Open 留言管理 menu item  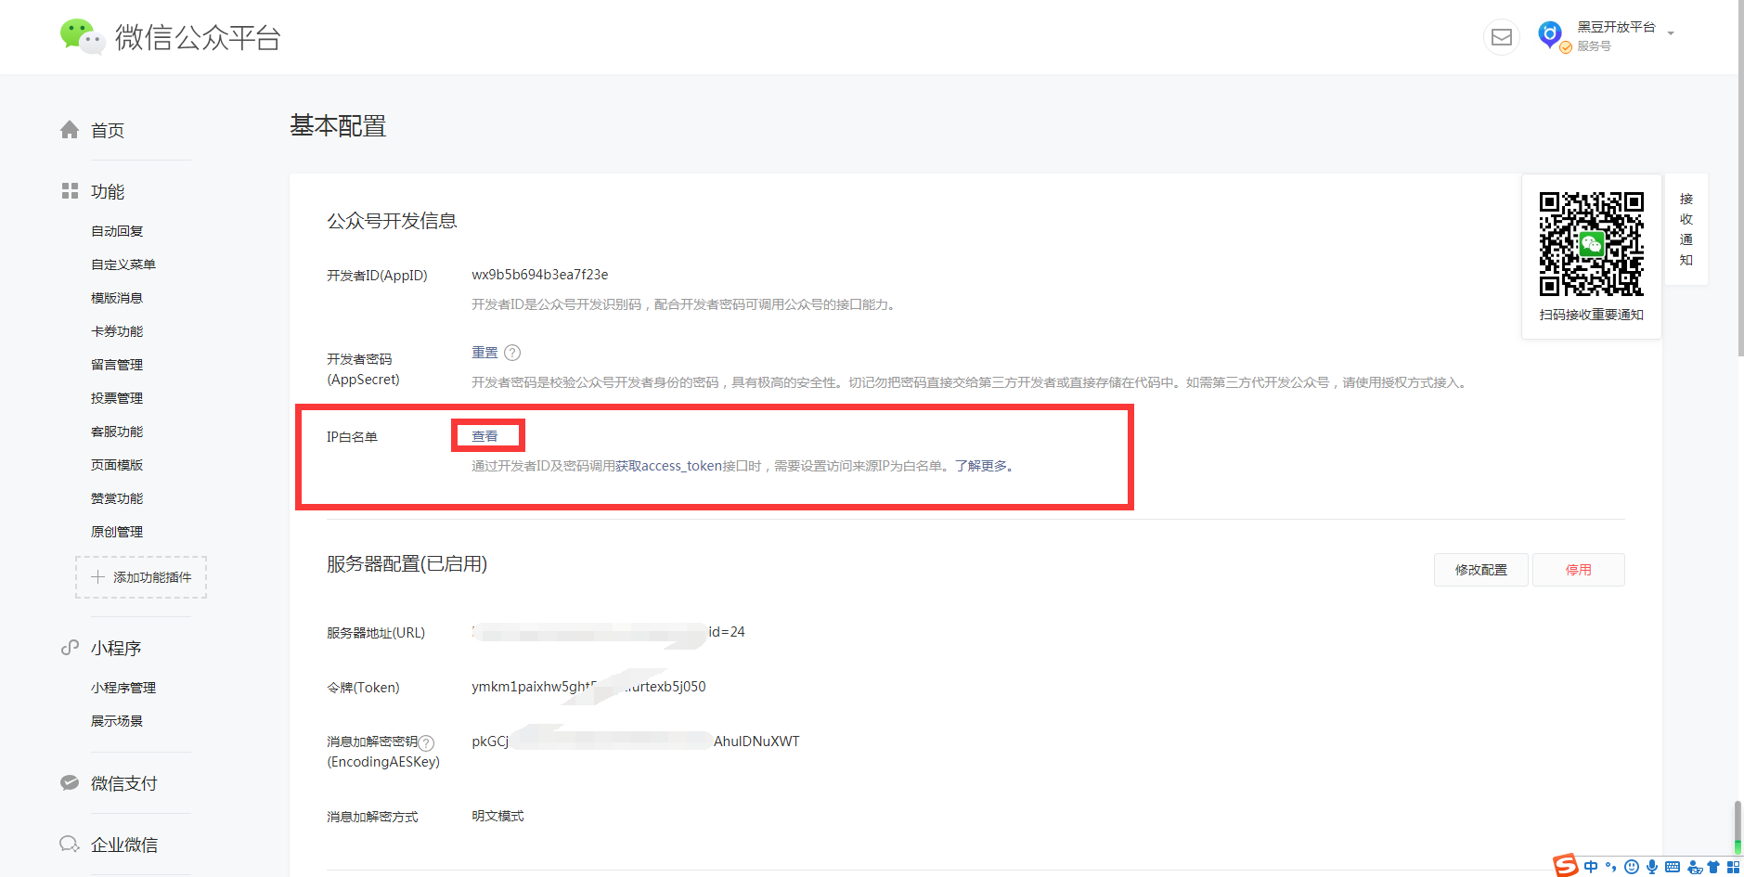click(117, 365)
